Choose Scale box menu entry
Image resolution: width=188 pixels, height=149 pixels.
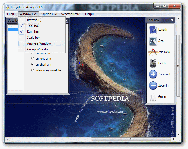[x=42, y=38]
